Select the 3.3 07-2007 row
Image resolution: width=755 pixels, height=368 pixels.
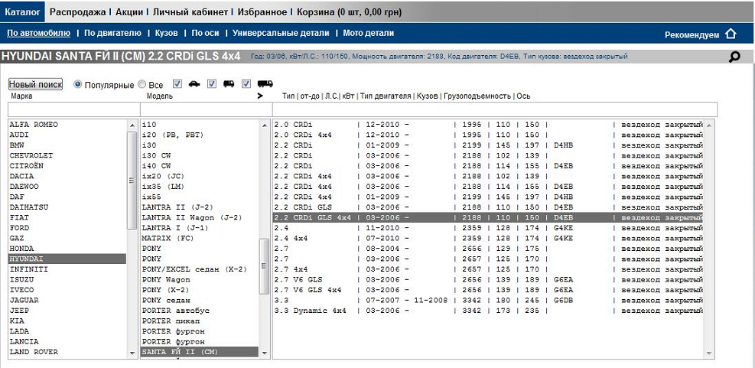(x=488, y=300)
